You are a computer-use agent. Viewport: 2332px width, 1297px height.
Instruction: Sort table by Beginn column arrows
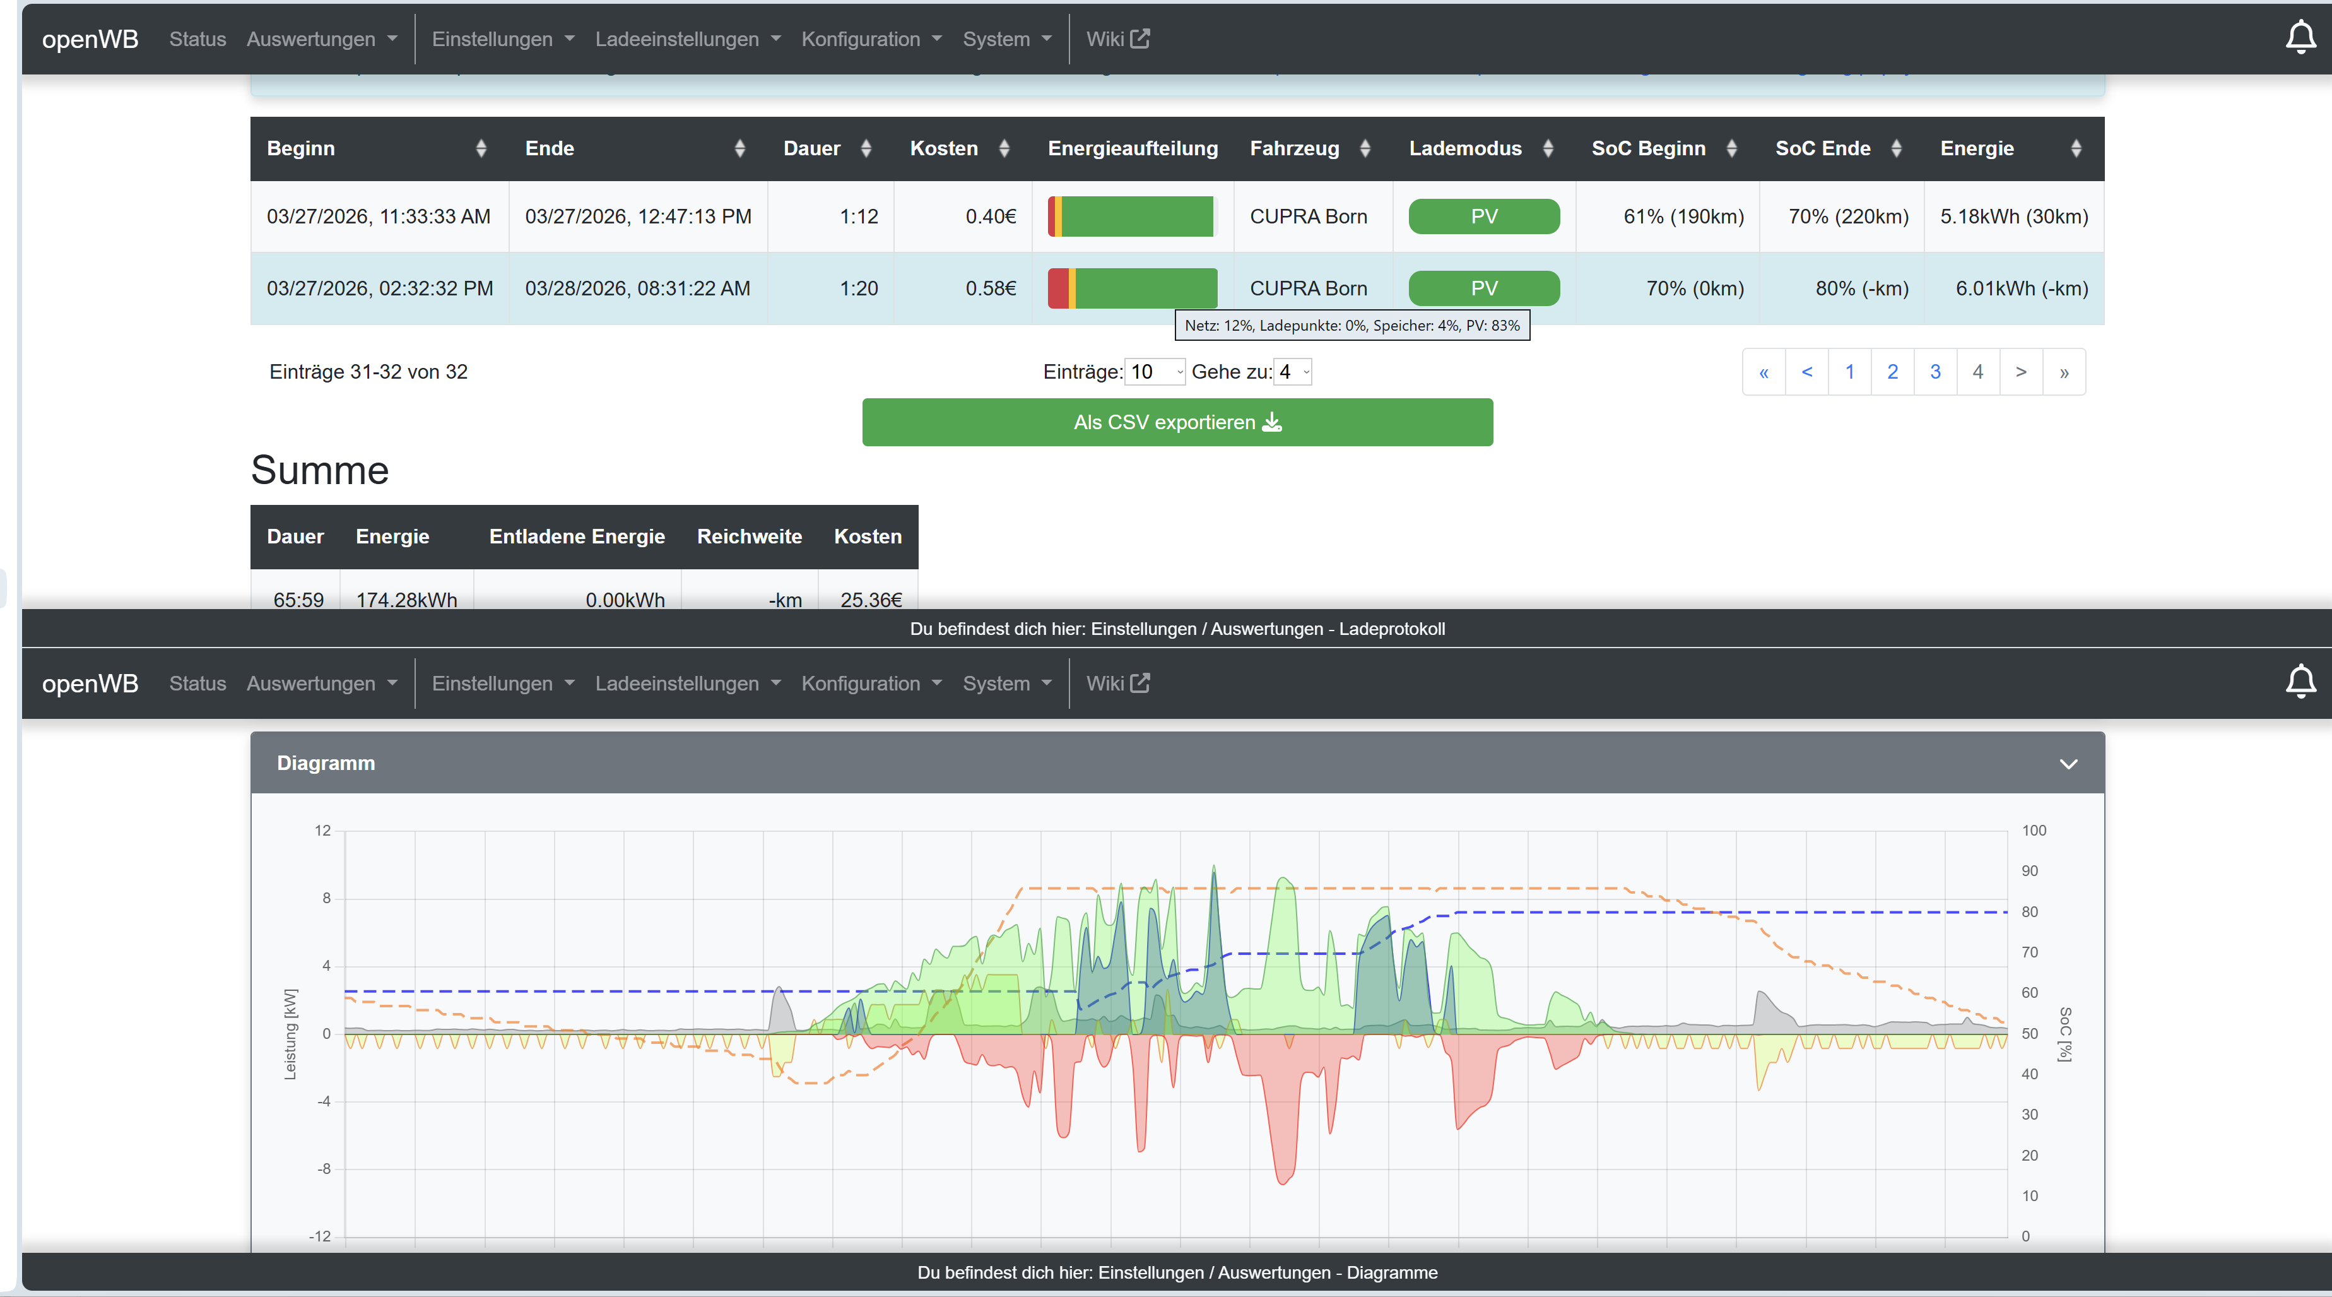[481, 148]
